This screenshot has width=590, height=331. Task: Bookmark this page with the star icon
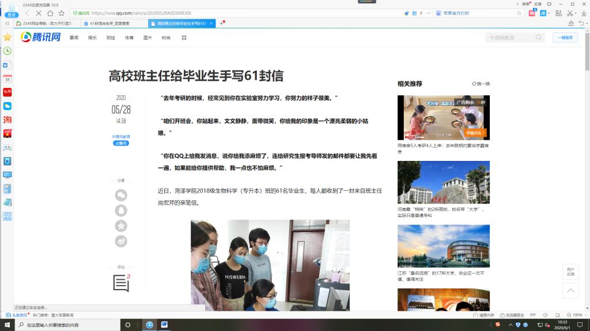point(61,13)
